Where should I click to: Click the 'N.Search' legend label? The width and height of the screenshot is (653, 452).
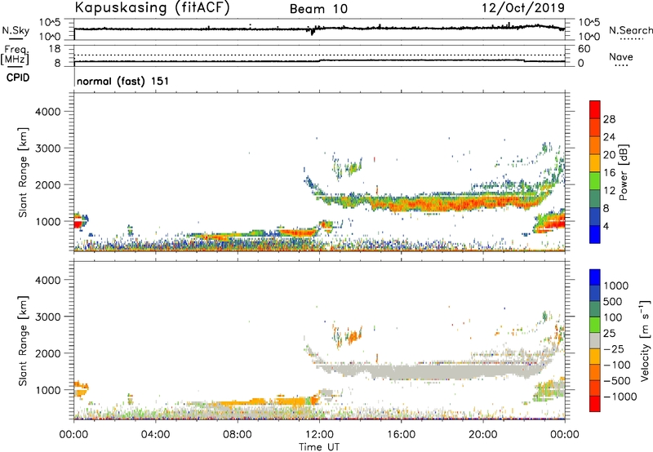click(x=630, y=30)
